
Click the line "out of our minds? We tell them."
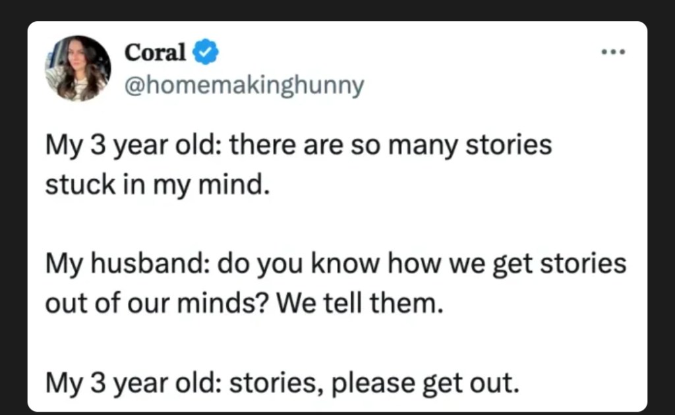[x=244, y=303]
